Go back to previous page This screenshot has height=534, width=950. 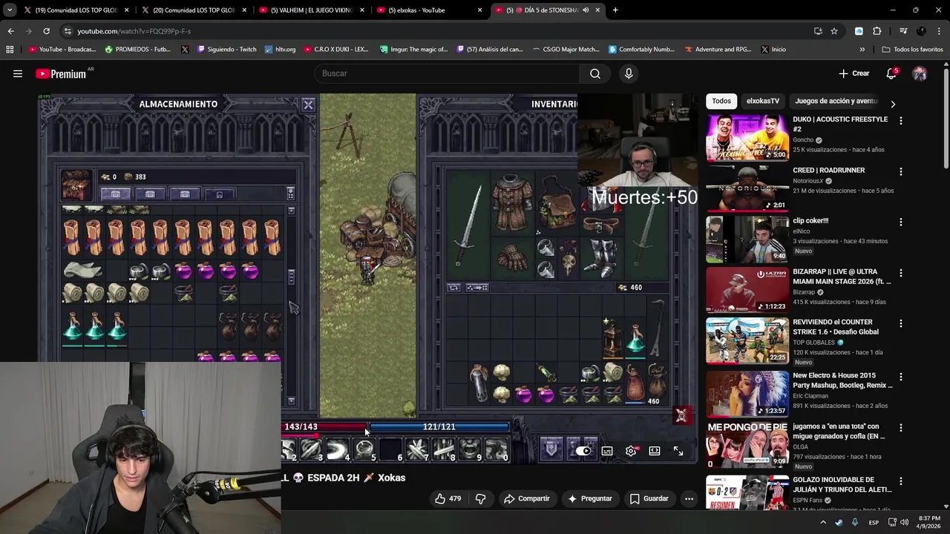10,31
